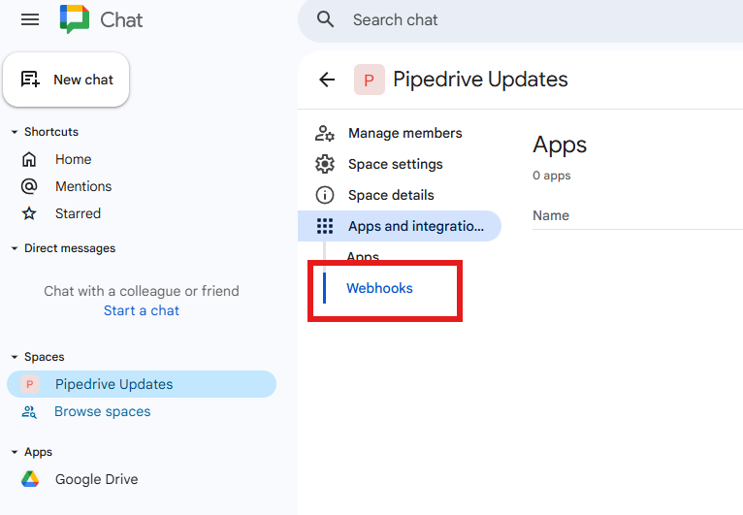Click the Space settings gear icon
Viewport: 743px width, 515px height.
(325, 164)
